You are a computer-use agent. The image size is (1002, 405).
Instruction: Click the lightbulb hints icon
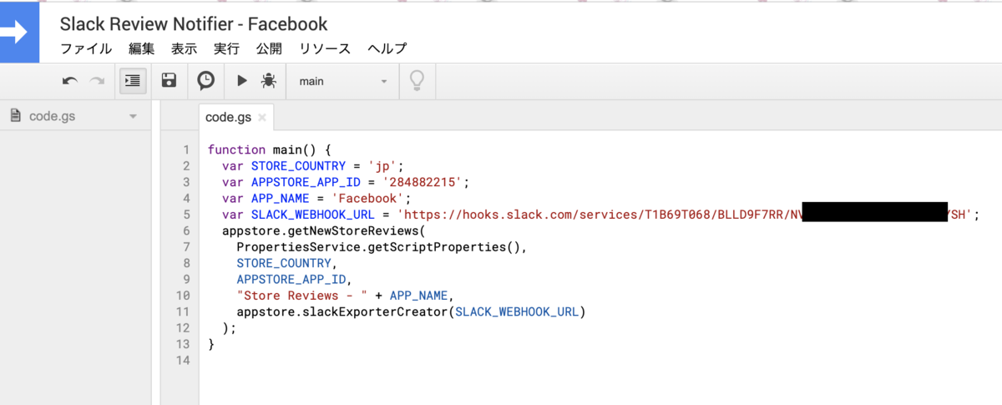coord(417,81)
